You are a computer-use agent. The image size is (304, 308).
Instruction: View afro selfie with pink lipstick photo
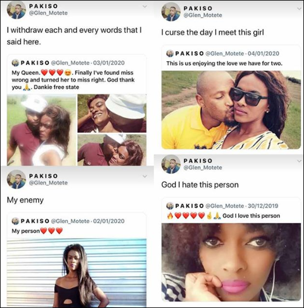coord(231,262)
